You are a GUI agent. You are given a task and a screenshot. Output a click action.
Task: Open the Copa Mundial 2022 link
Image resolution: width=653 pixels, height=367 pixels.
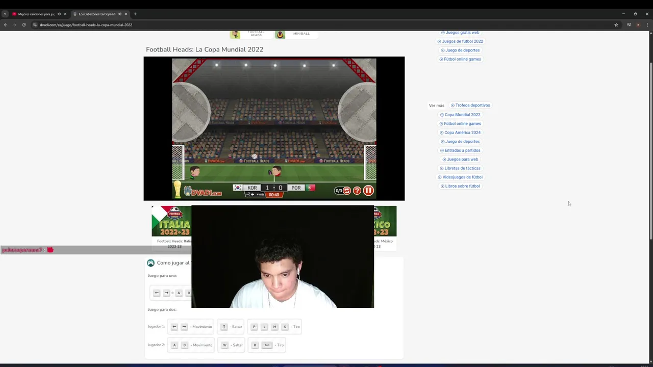click(x=460, y=115)
